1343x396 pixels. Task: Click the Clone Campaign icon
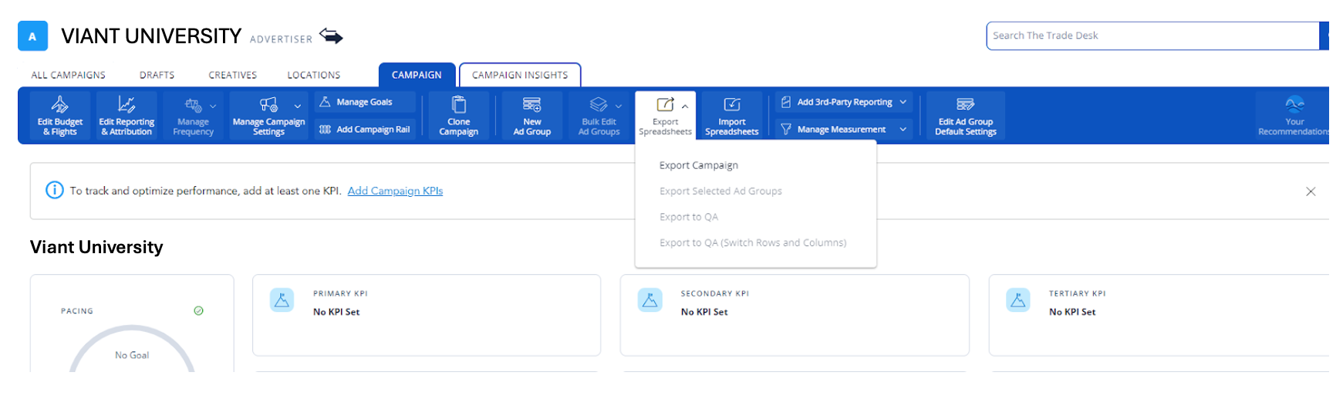point(458,104)
